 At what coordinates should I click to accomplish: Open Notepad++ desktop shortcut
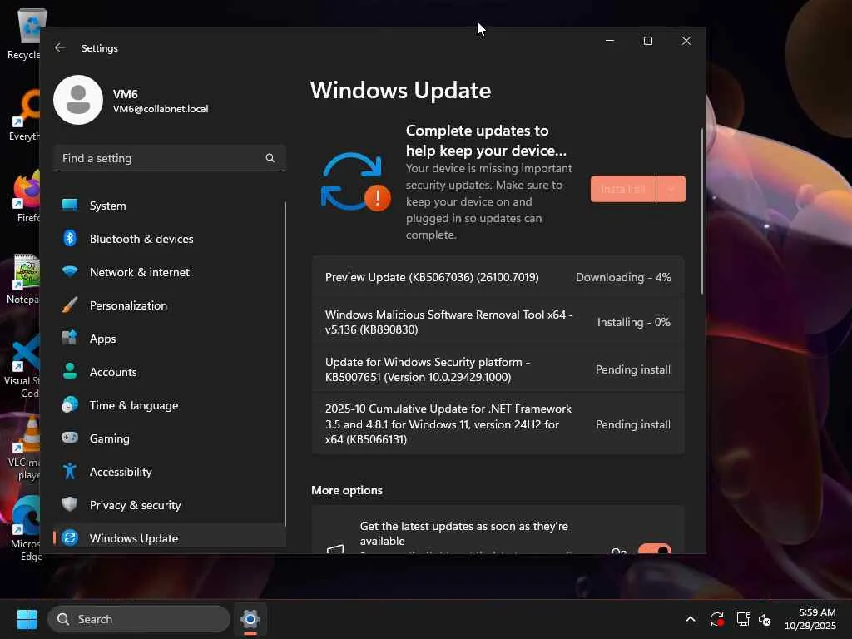[x=25, y=280]
